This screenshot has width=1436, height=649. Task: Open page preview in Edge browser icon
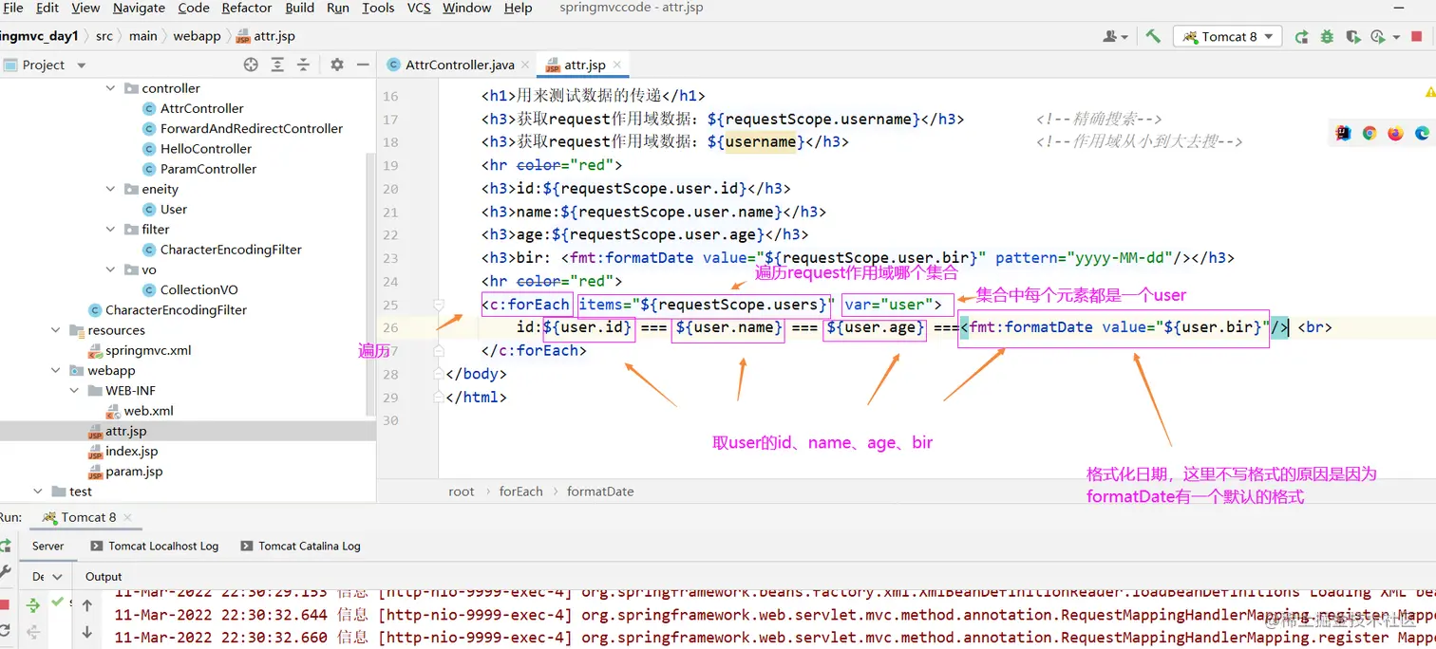1422,134
